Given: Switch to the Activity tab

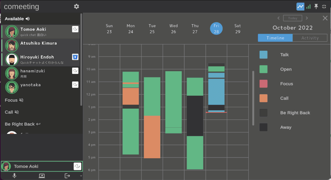Looking at the screenshot, I should 310,38.
